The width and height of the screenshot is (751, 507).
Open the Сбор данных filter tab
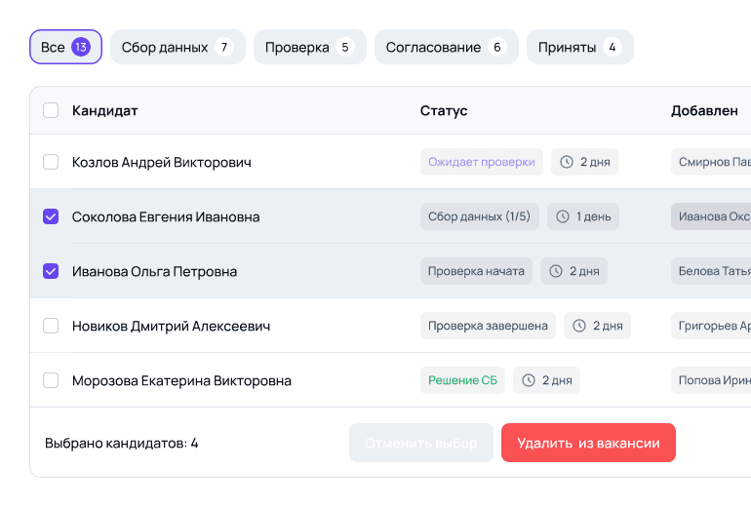click(178, 47)
